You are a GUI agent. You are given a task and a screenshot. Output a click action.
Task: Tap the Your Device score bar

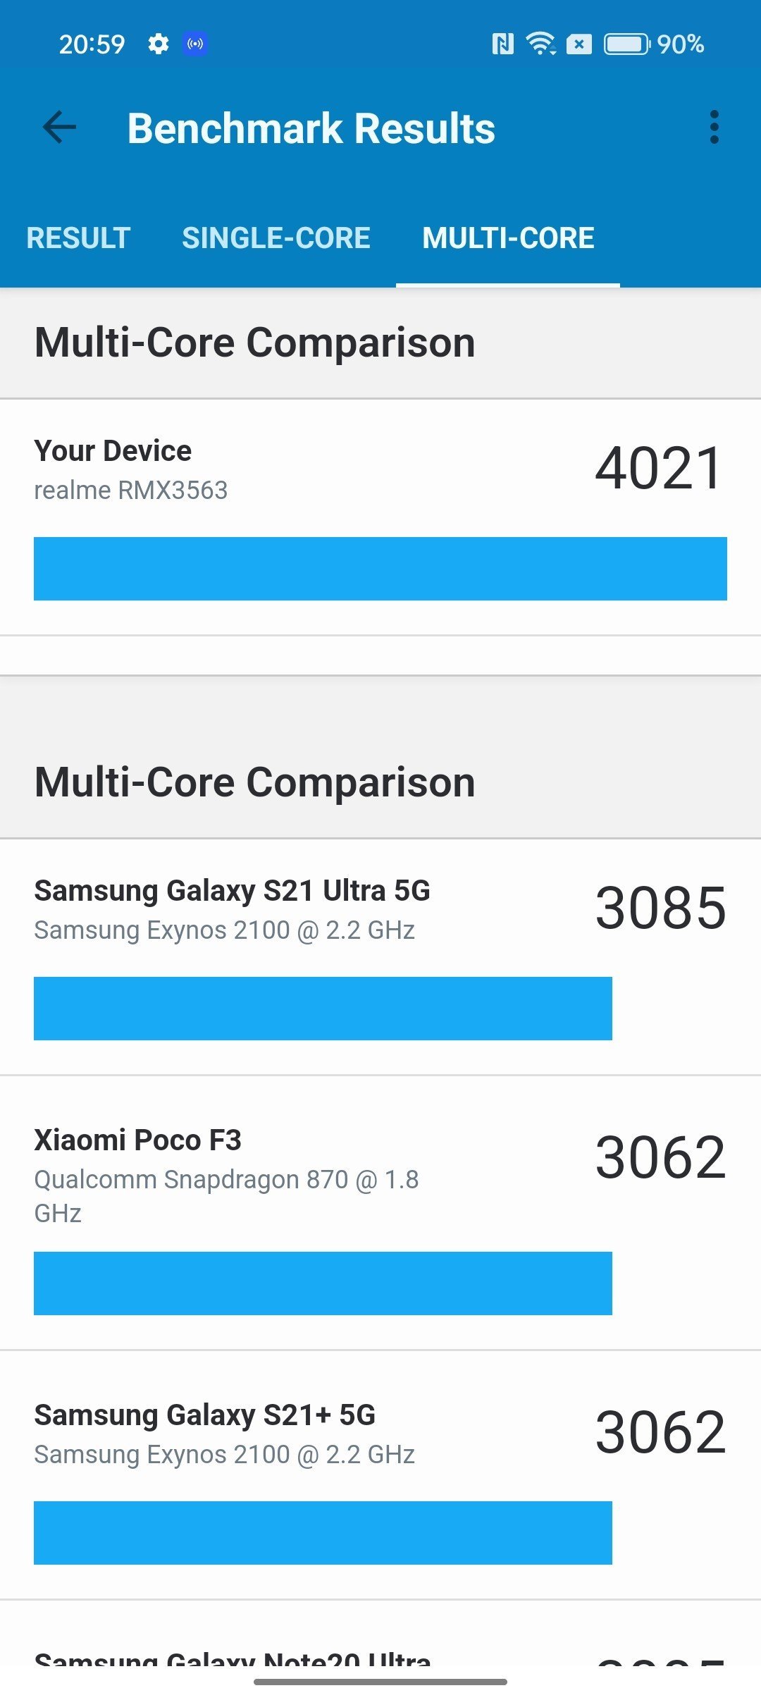380,569
